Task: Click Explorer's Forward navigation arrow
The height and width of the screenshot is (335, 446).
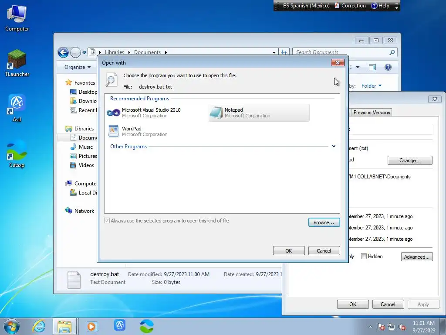Action: click(75, 52)
